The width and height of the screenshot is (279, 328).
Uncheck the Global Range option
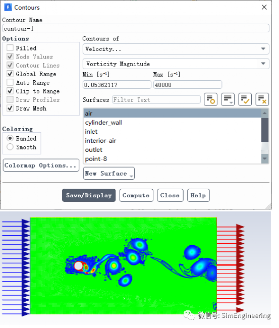[x=10, y=74]
